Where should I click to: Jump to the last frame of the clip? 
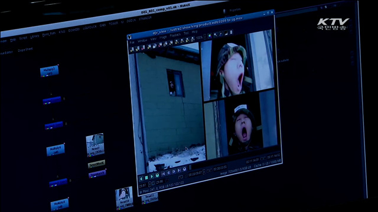point(179,170)
